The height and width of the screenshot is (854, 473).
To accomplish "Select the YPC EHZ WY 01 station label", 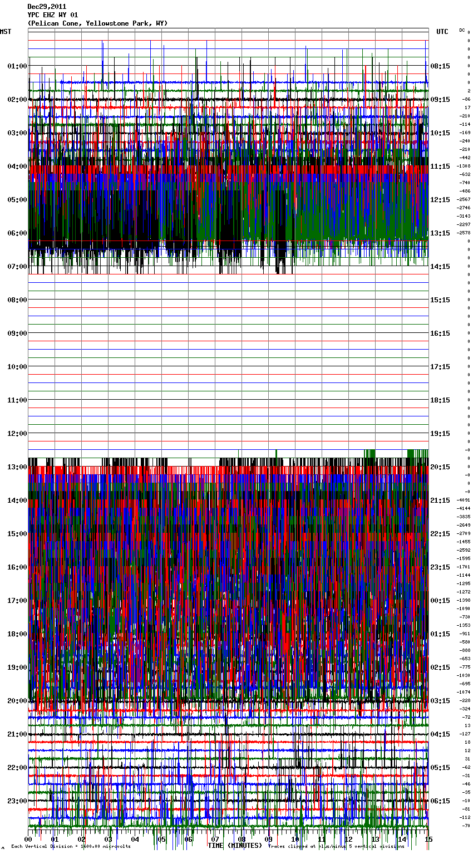I will (x=53, y=15).
